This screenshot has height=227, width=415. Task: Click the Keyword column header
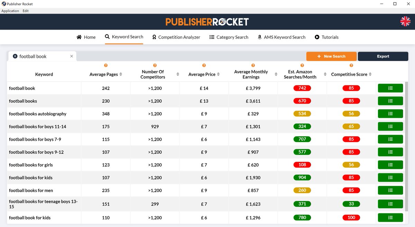44,75
